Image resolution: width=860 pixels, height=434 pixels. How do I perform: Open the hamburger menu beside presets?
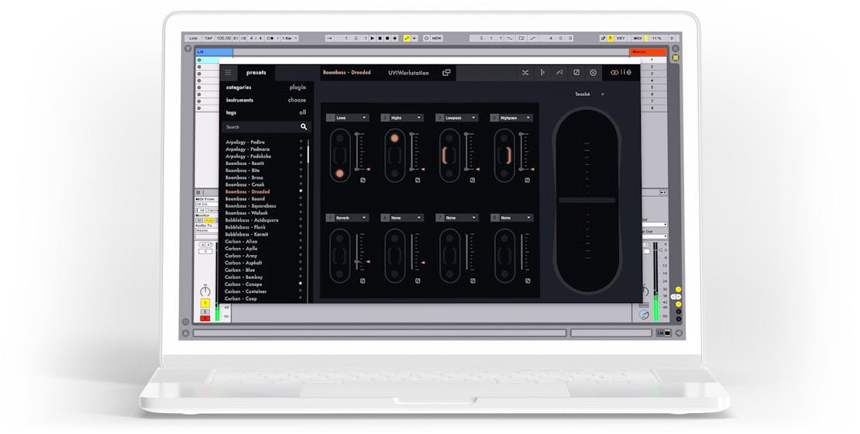228,73
